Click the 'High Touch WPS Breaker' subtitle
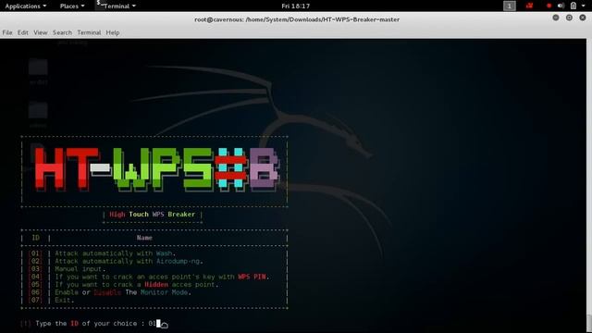Screen dimensions: 592x333 click(152, 215)
